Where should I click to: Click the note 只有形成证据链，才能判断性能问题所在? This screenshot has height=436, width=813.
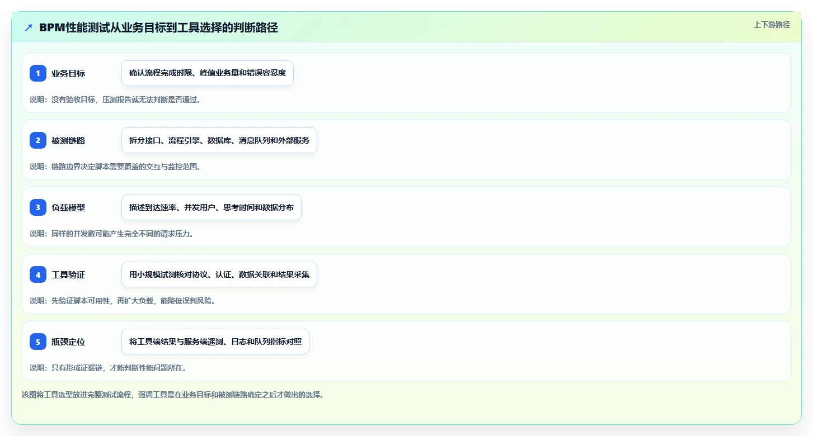tap(108, 368)
